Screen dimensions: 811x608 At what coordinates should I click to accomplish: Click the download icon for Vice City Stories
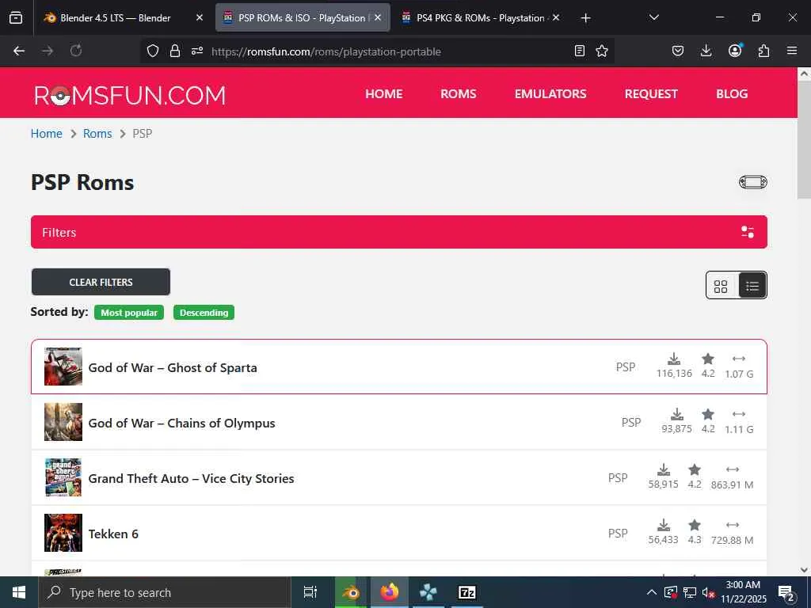click(664, 469)
